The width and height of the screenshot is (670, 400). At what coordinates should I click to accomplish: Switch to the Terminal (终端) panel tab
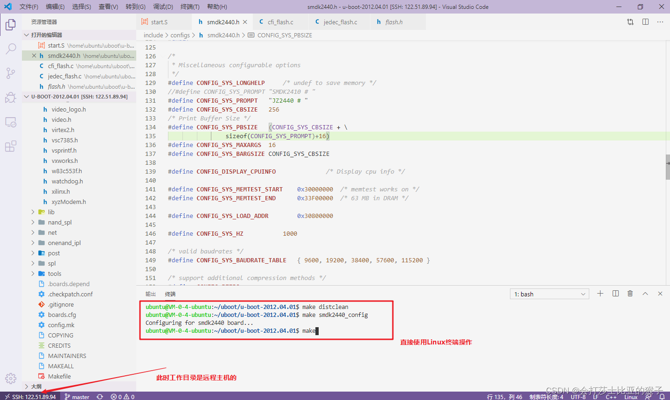click(170, 294)
